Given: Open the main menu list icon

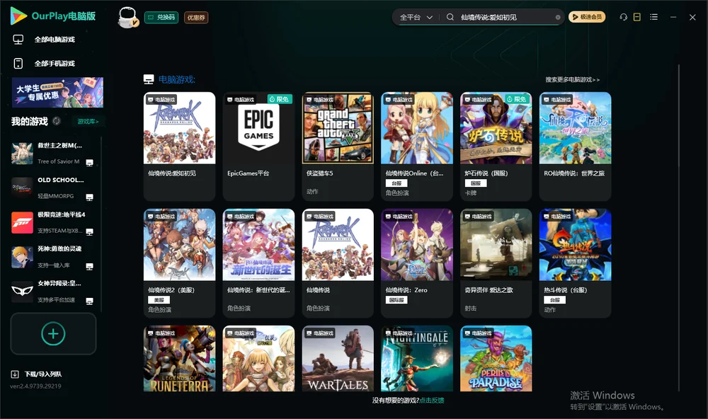Looking at the screenshot, I should coord(653,17).
